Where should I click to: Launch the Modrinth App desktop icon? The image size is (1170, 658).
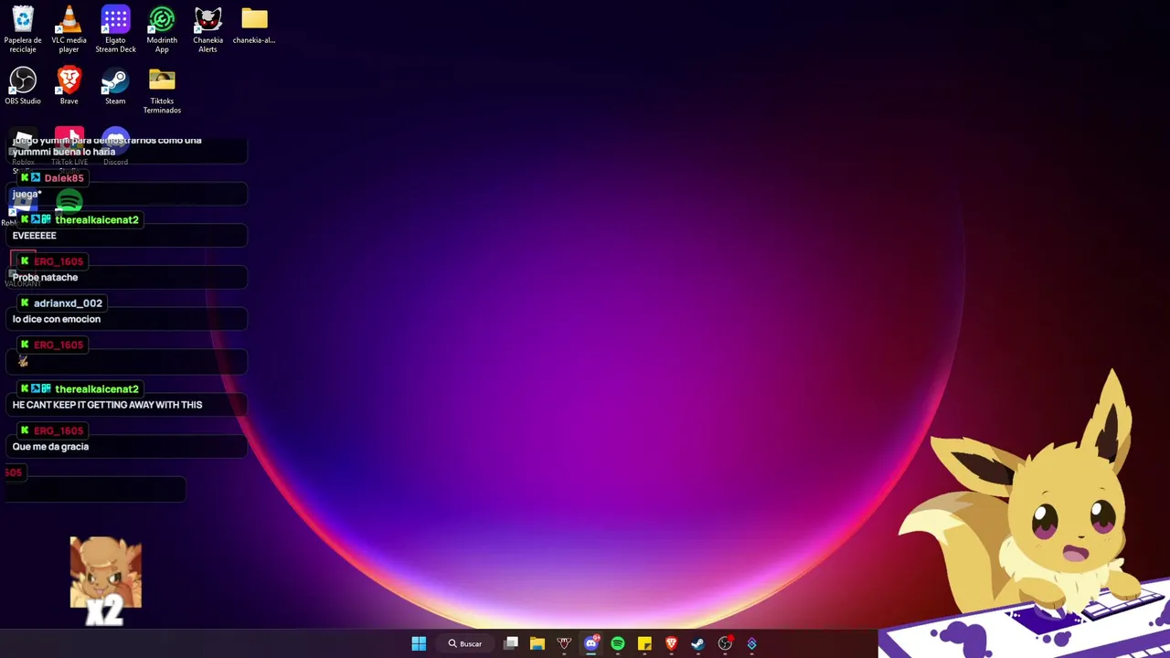(162, 28)
